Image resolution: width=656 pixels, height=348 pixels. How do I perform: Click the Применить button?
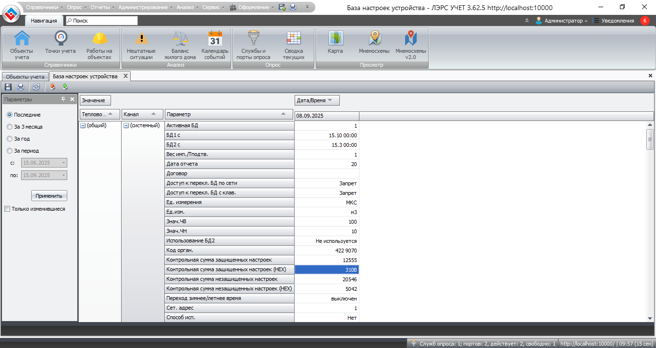49,196
